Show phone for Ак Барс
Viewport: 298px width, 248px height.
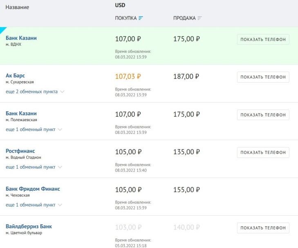263,77
